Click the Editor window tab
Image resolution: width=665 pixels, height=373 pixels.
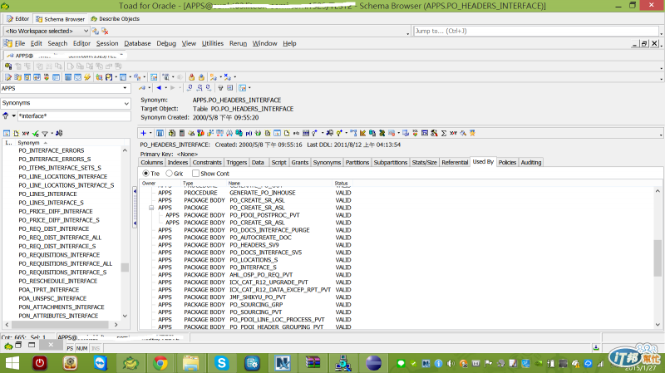[17, 18]
